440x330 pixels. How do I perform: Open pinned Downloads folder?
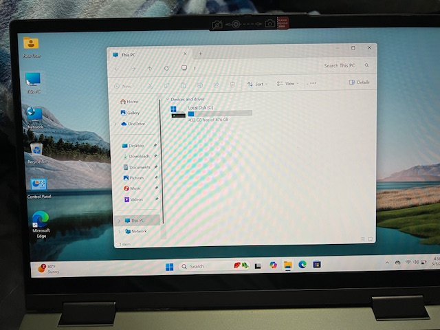coord(137,156)
